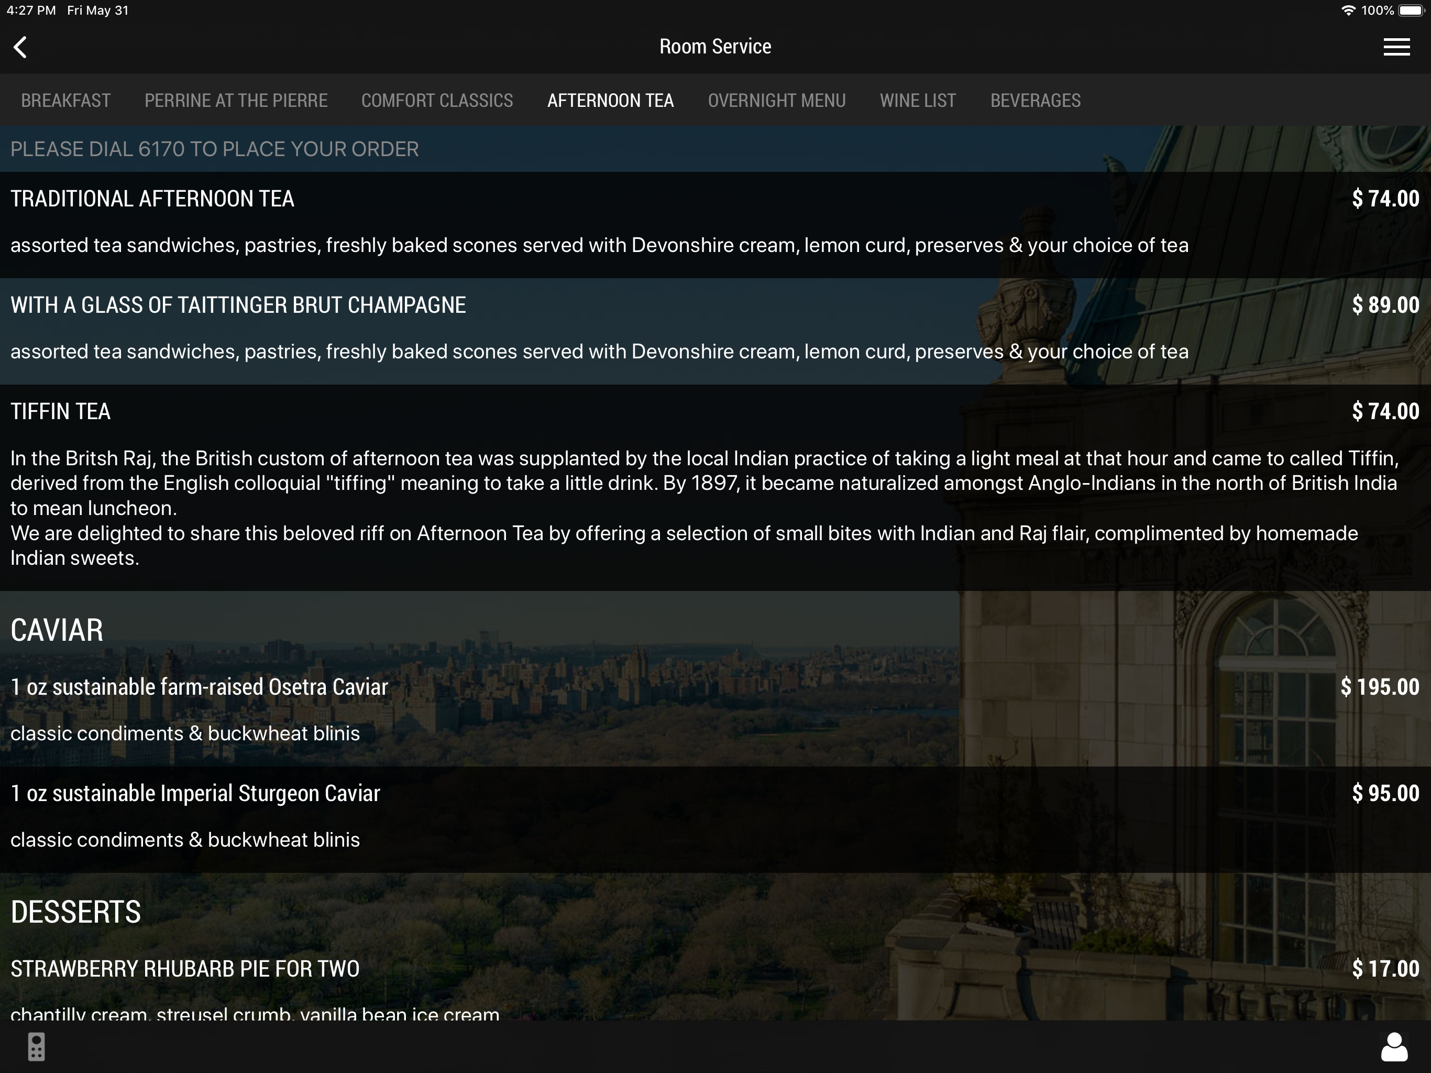The width and height of the screenshot is (1431, 1073).
Task: Tap the Desserts section heading
Action: pos(76,912)
